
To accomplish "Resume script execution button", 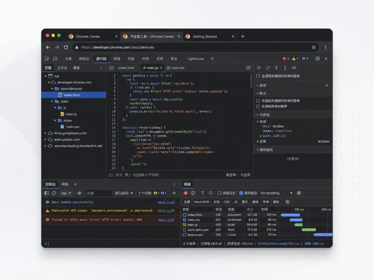I will [259, 68].
